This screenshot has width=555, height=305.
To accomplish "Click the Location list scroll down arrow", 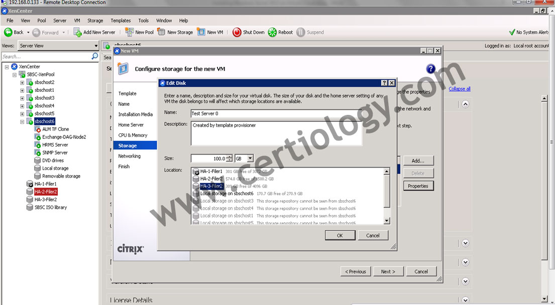I will [387, 221].
